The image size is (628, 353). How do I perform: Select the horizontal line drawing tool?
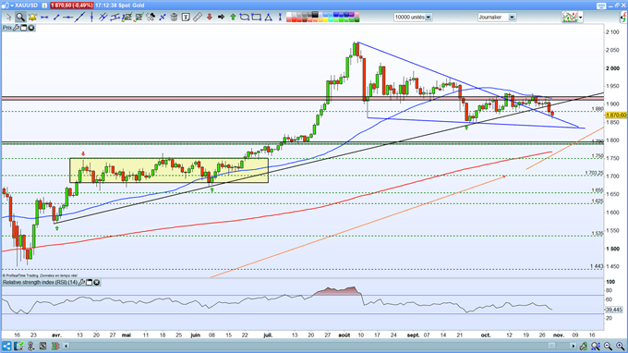(44, 18)
